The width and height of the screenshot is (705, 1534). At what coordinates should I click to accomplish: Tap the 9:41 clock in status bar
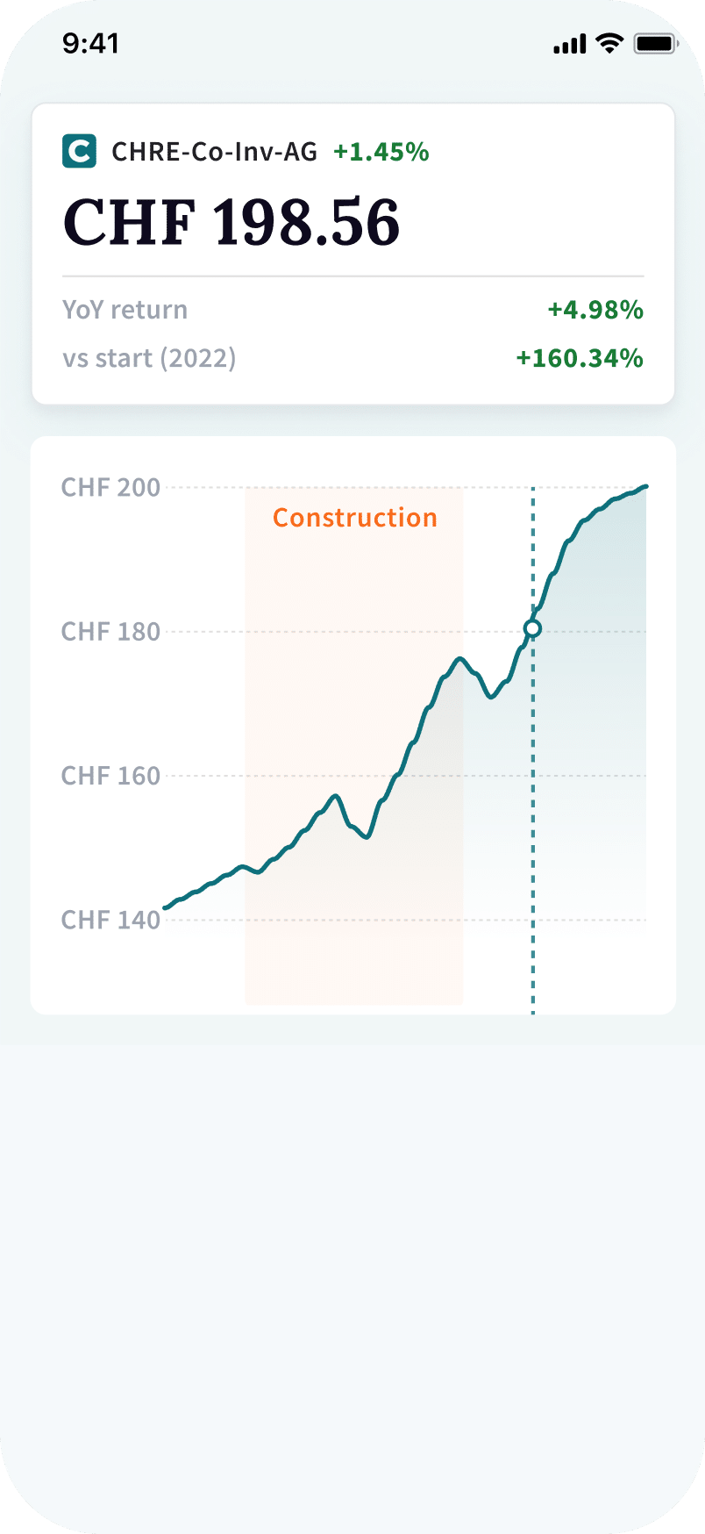pyautogui.click(x=90, y=43)
